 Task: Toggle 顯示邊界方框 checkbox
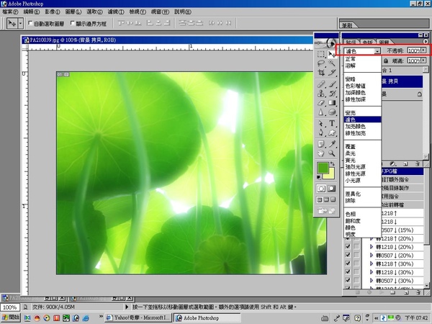(x=73, y=23)
